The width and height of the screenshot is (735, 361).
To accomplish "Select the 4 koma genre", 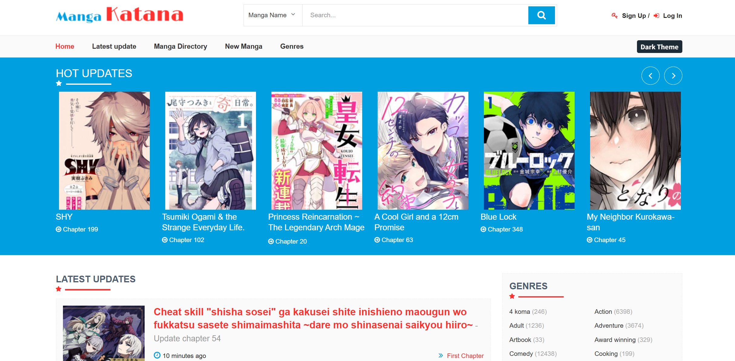I will 520,312.
